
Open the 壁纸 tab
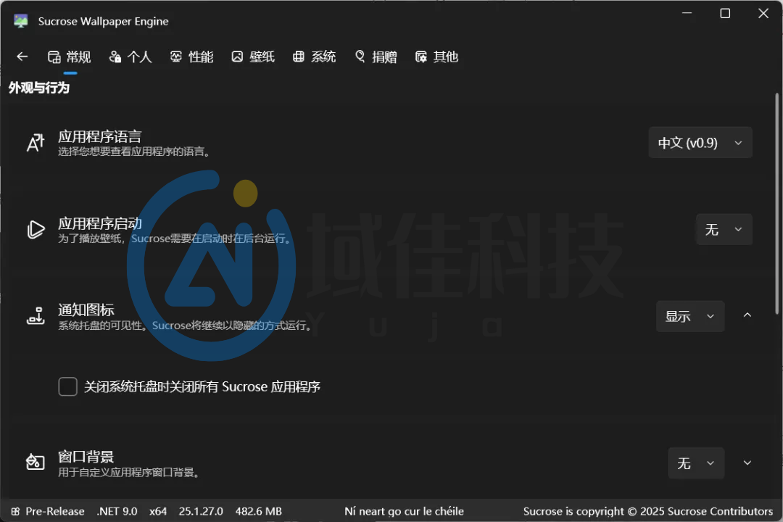click(253, 57)
